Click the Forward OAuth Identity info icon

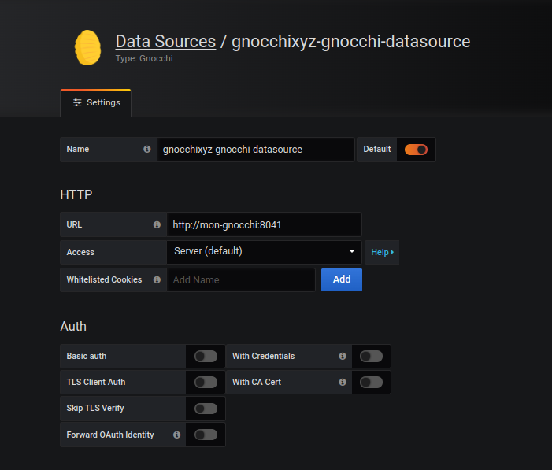[176, 435]
